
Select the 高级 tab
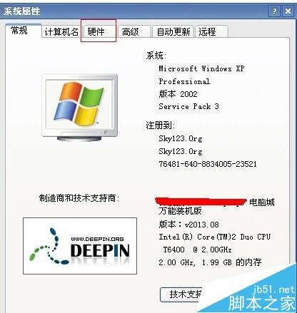pyautogui.click(x=134, y=31)
